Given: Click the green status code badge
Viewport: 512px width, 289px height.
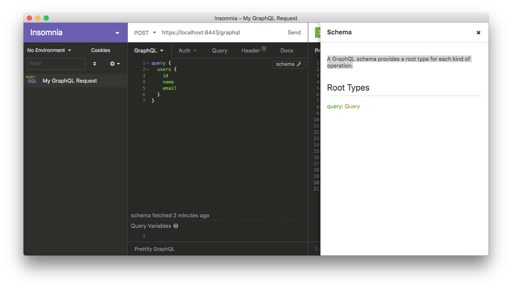Looking at the screenshot, I should tap(319, 33).
